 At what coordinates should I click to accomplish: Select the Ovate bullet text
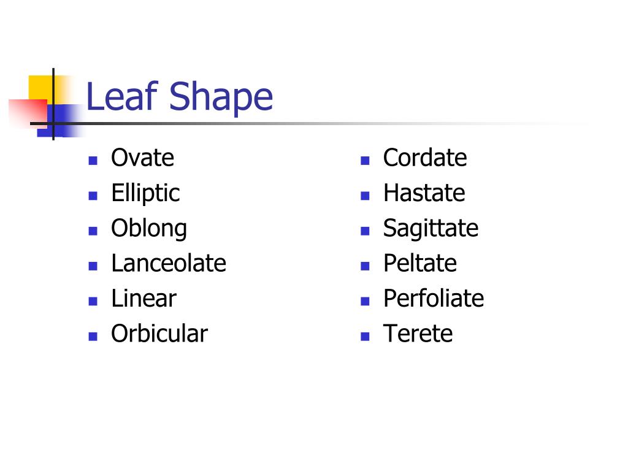click(x=142, y=158)
